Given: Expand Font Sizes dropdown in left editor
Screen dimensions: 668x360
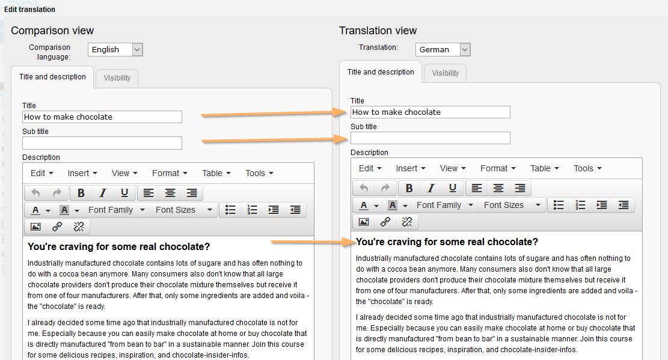Looking at the screenshot, I should pos(184,210).
